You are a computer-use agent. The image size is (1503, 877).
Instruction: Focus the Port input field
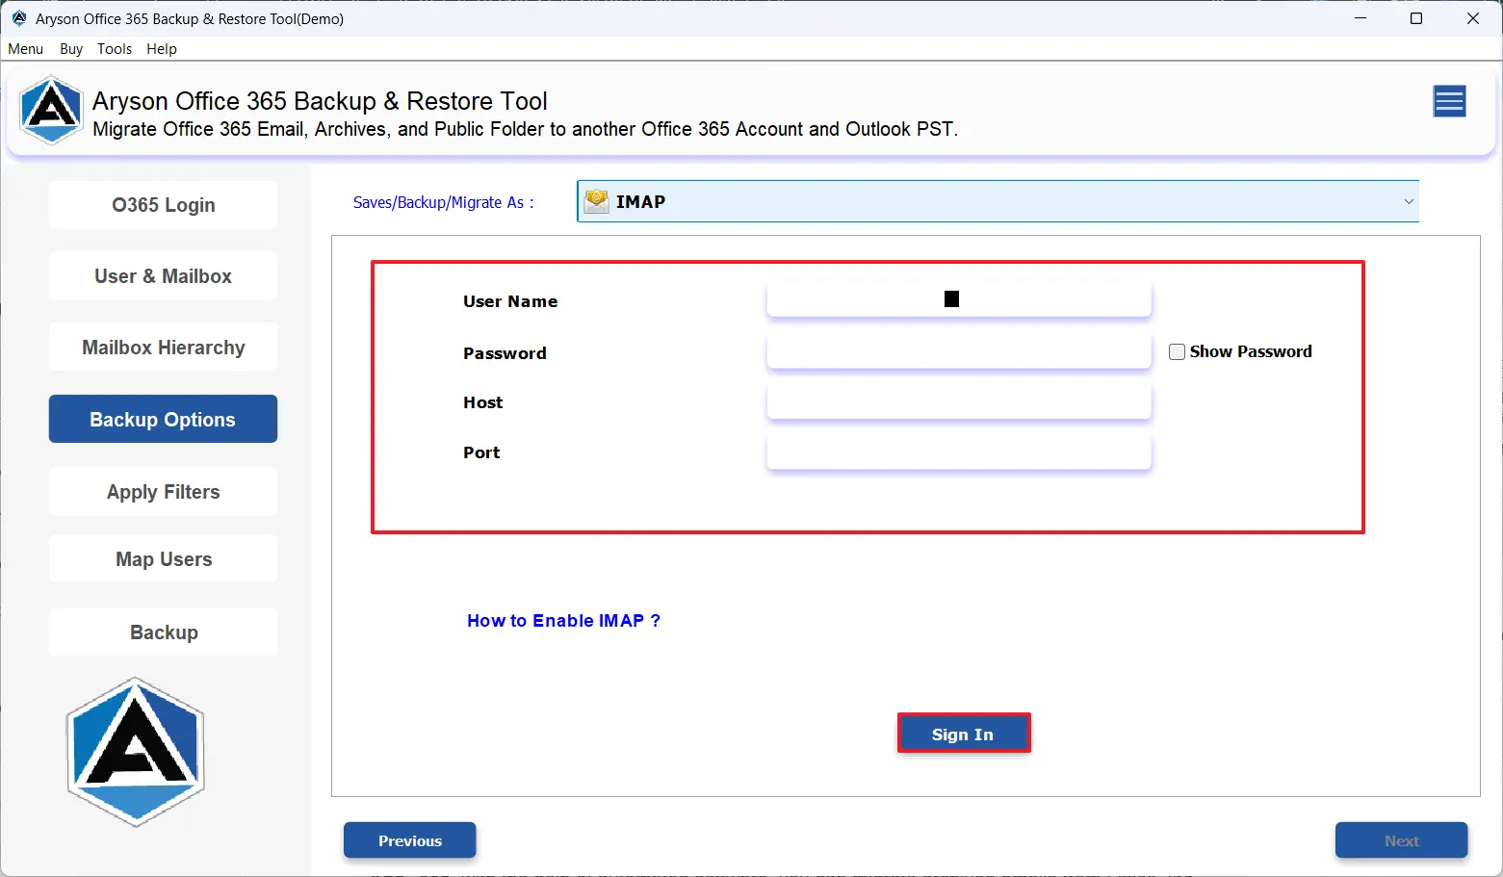(x=959, y=451)
